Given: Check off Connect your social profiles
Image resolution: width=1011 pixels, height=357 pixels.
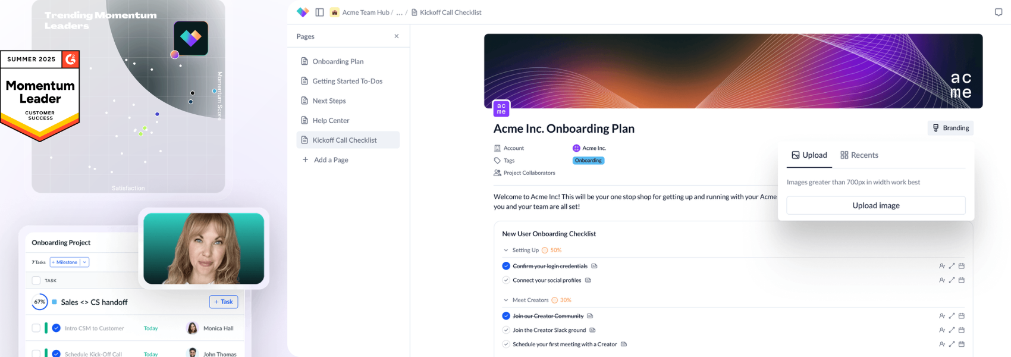Looking at the screenshot, I should [x=506, y=280].
